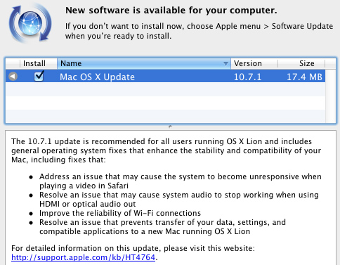The width and height of the screenshot is (340, 265).
Task: Open the support.apple.com/kb/HT4764 link
Action: (83, 257)
